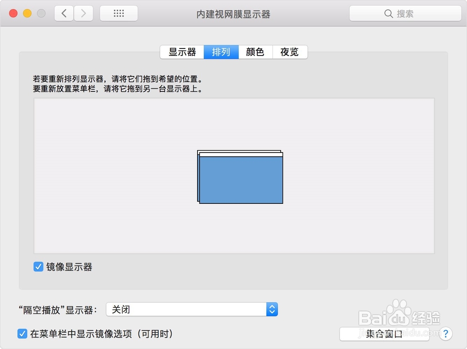Select the blue display thumbnail
This screenshot has width=467, height=349.
pos(241,180)
